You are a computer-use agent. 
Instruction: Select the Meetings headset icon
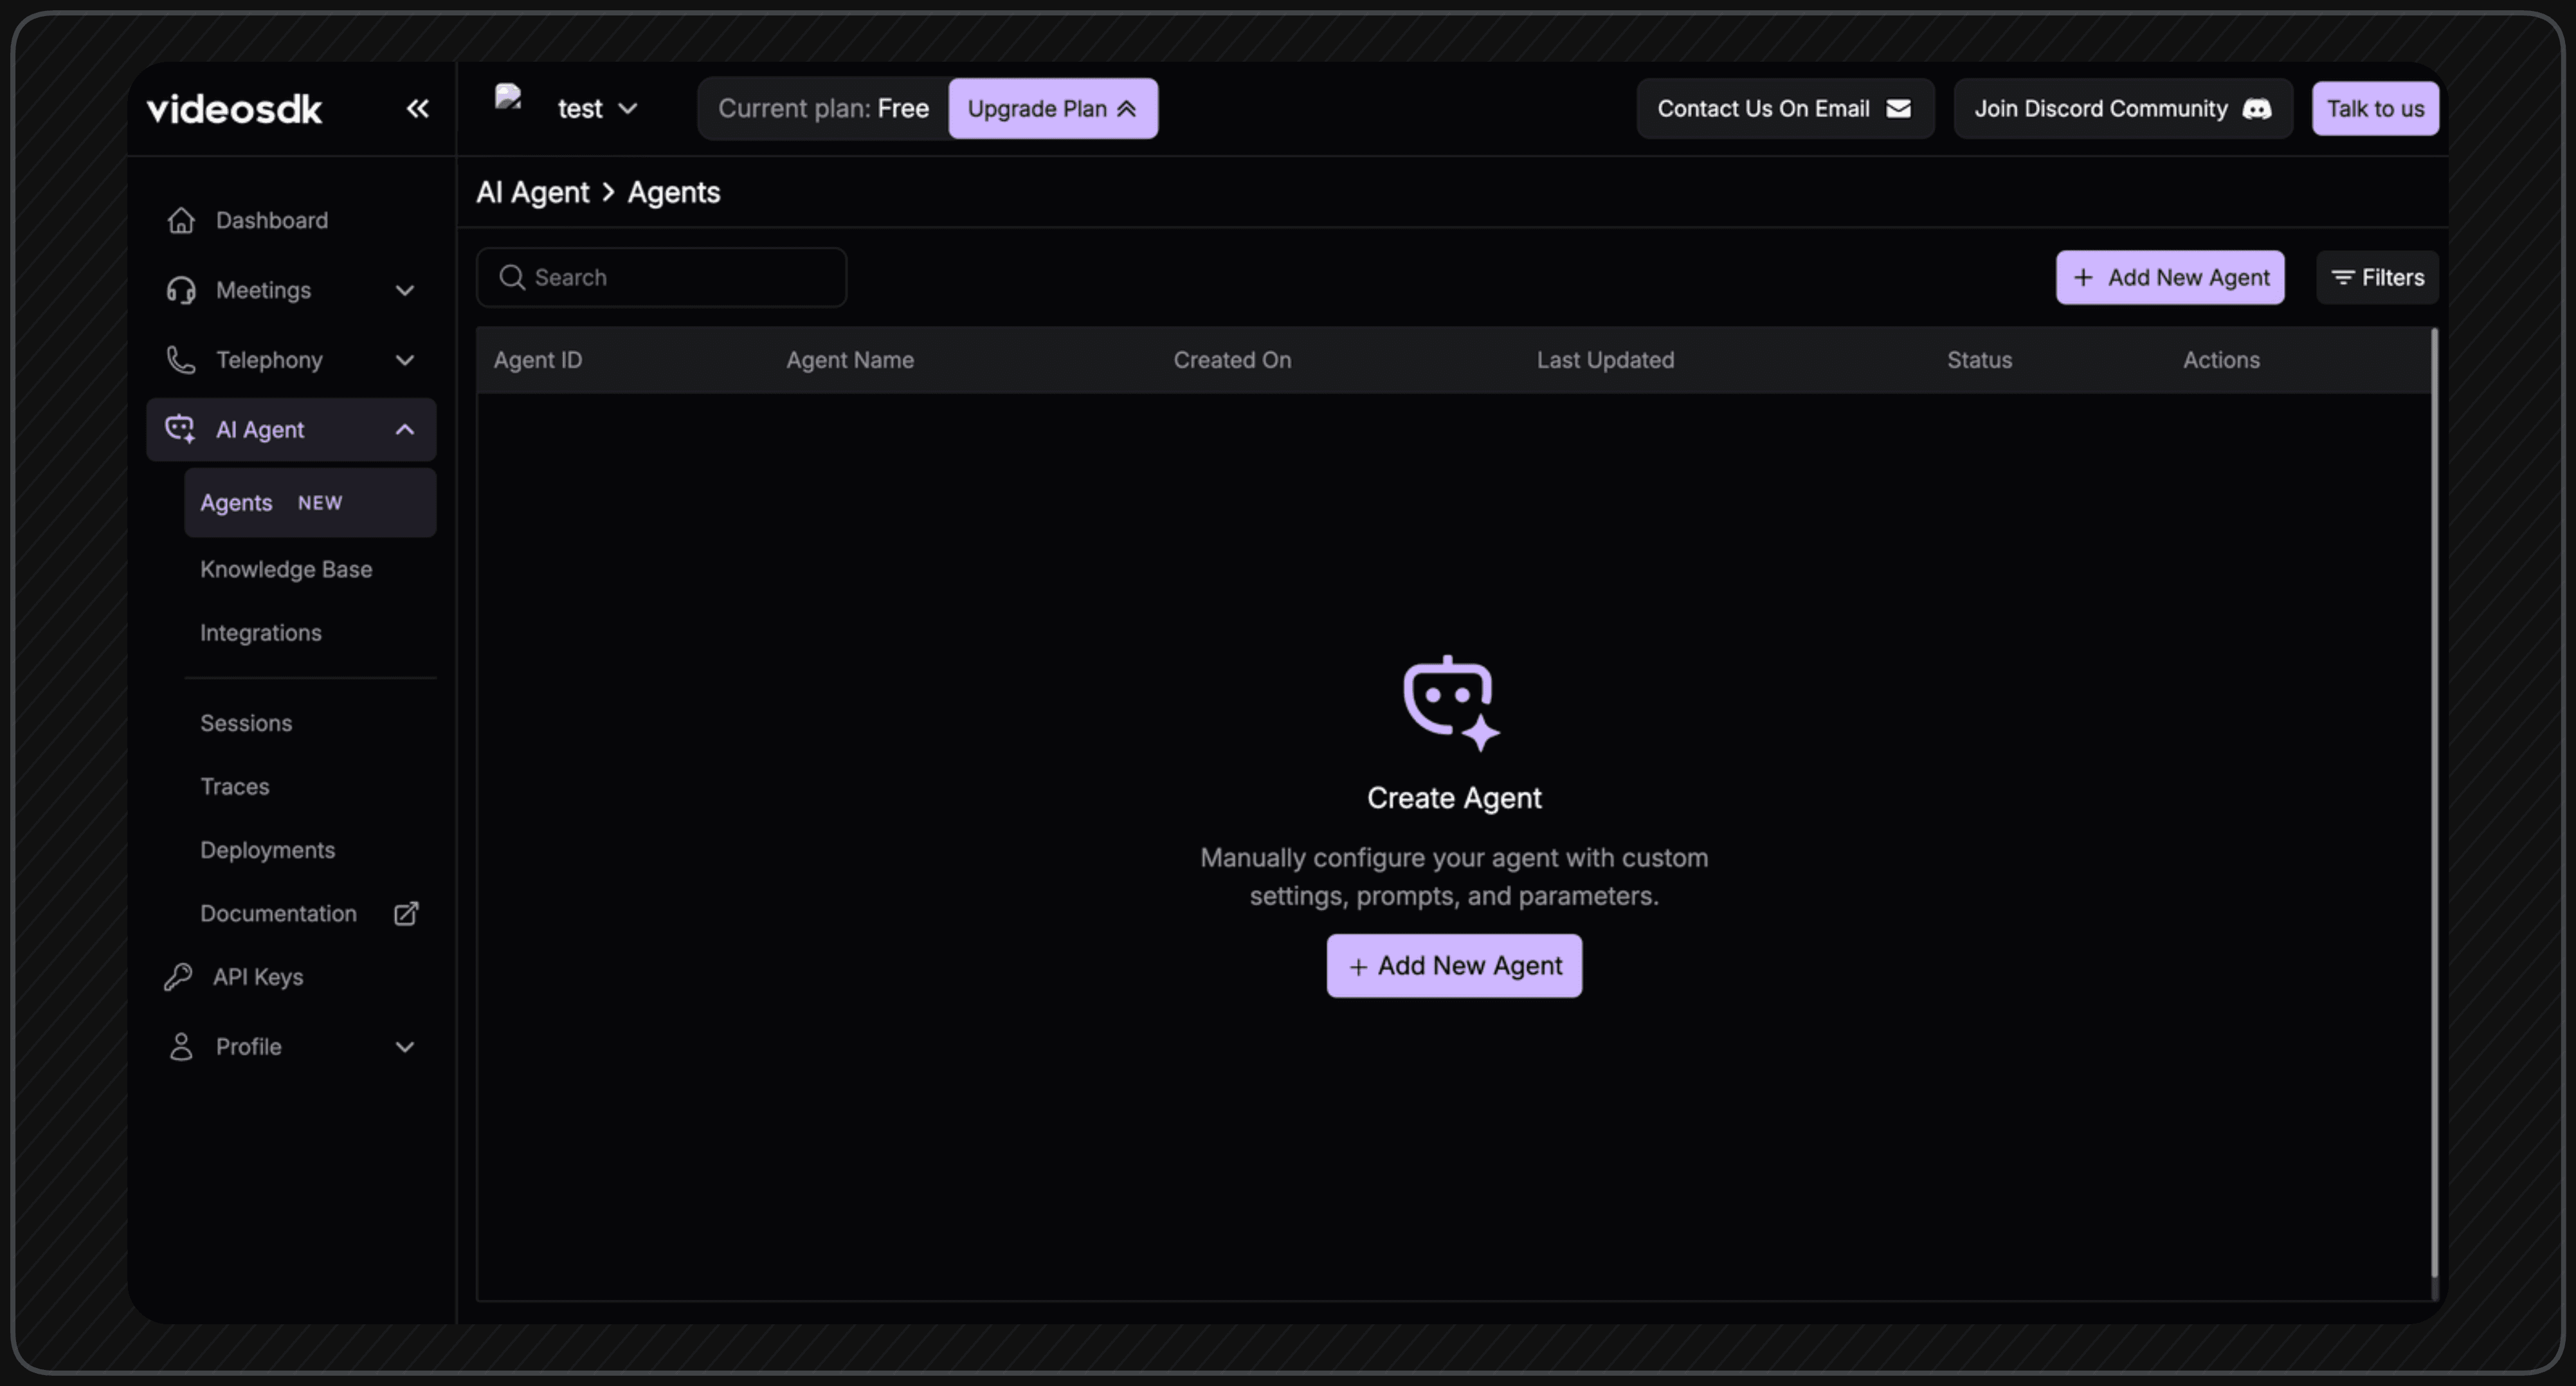click(181, 290)
